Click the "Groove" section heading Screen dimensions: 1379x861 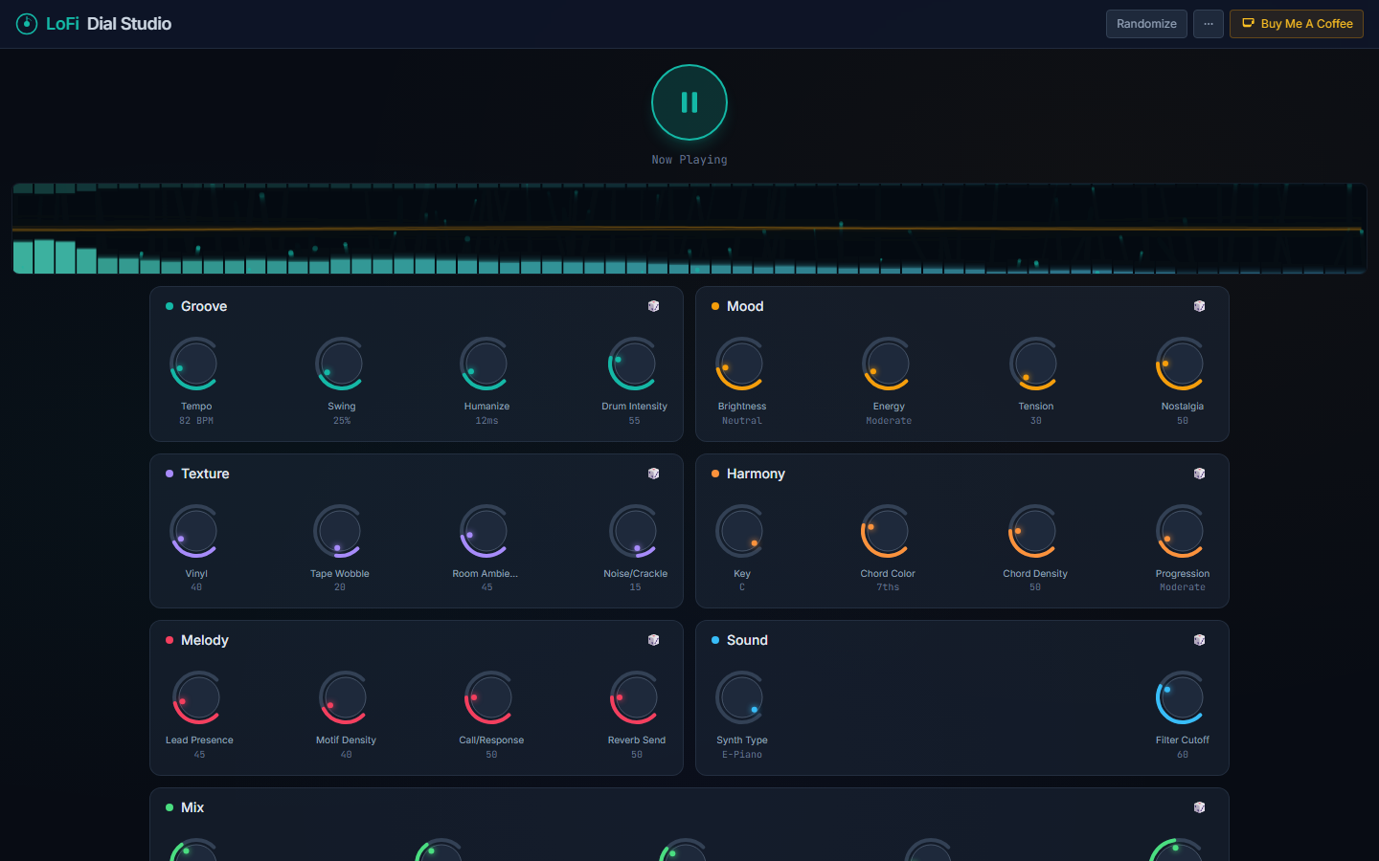(204, 306)
